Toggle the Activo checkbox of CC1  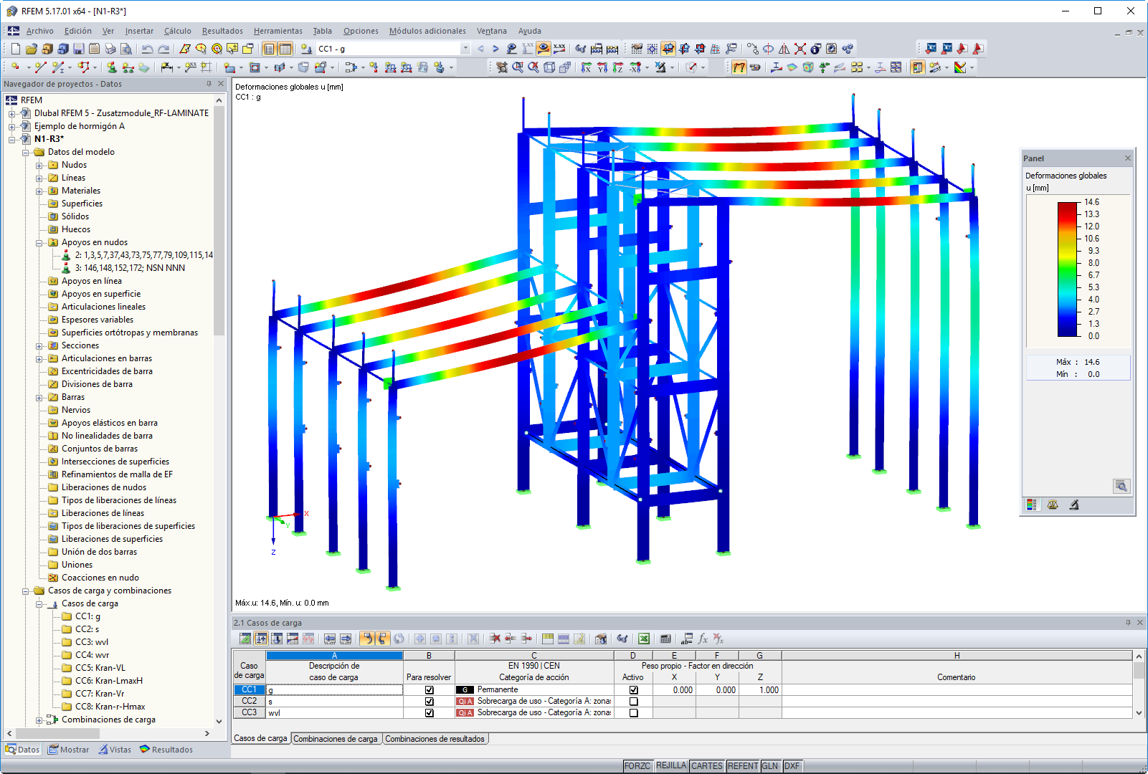[633, 689]
